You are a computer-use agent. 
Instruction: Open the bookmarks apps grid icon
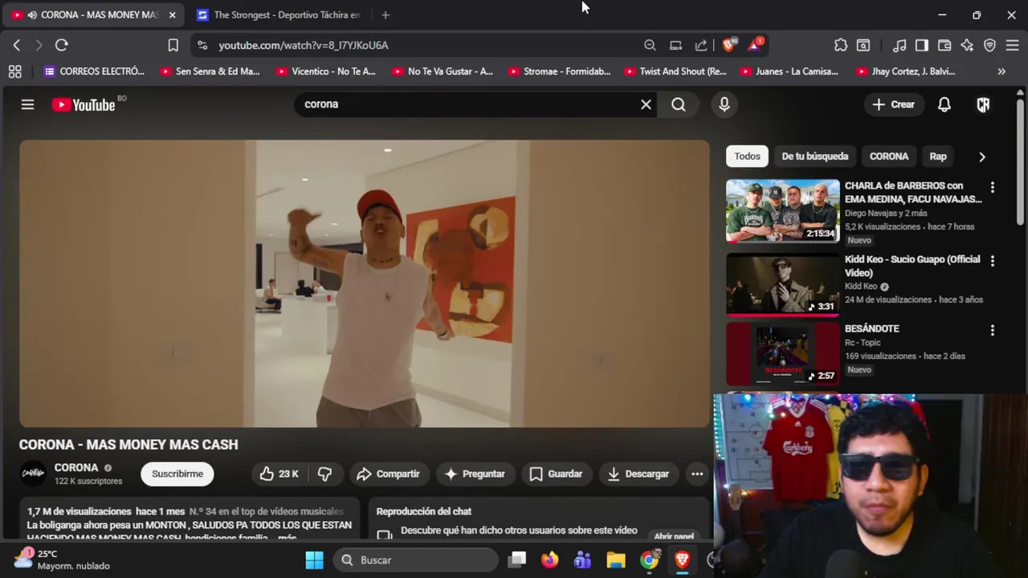(x=14, y=71)
